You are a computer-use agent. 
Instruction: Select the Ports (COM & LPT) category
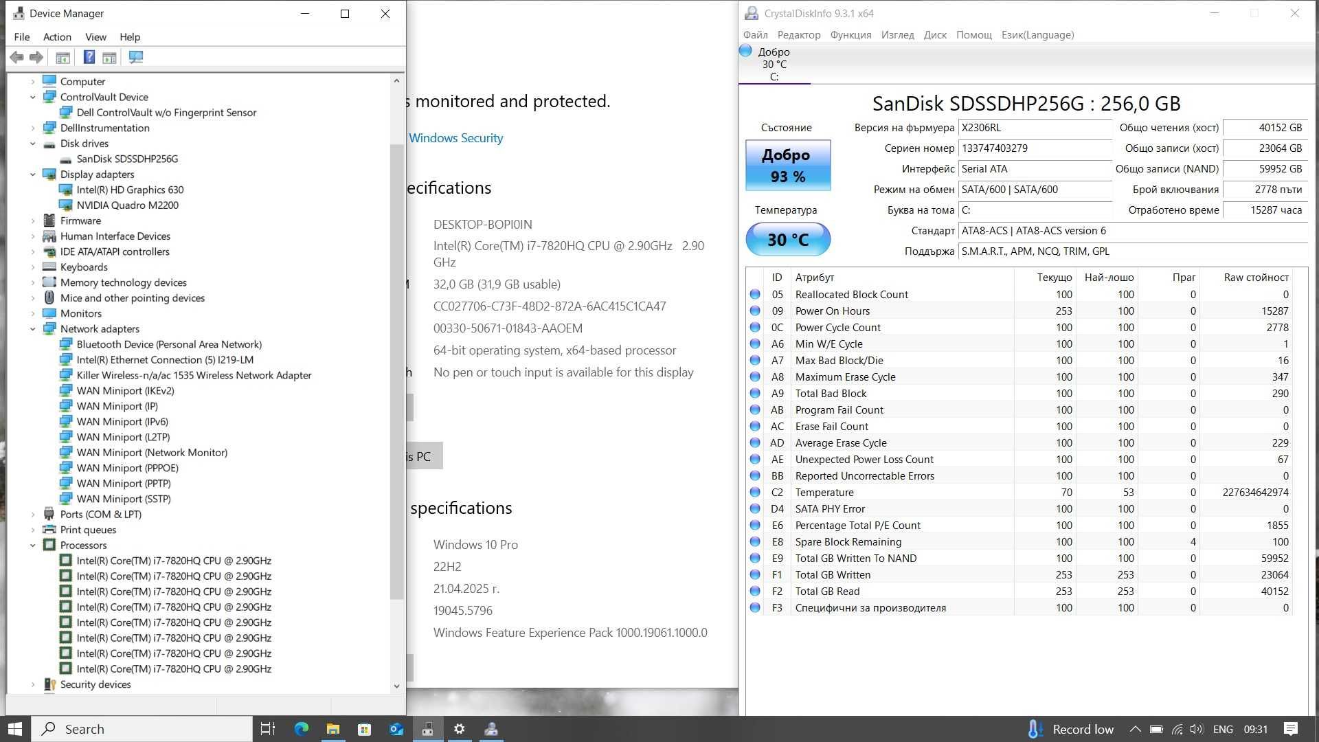tap(101, 515)
